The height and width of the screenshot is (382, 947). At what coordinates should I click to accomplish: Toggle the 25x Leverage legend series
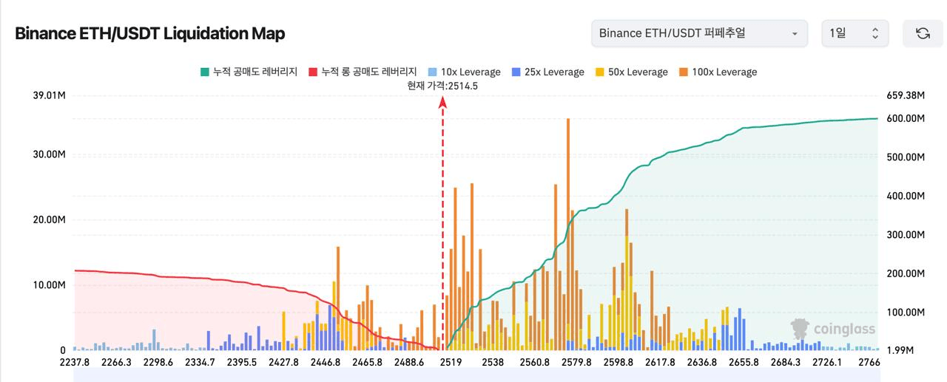click(x=547, y=72)
